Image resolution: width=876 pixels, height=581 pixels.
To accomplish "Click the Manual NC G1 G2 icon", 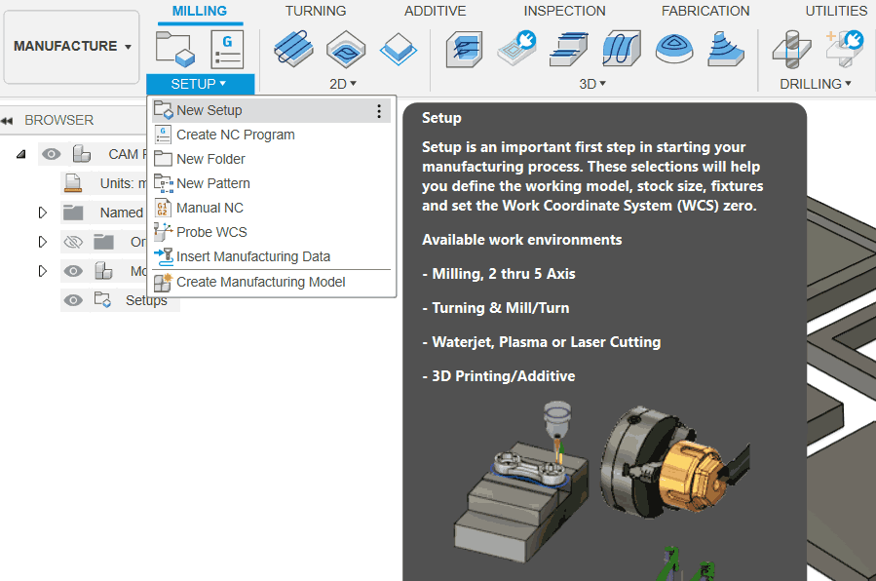I will (163, 208).
